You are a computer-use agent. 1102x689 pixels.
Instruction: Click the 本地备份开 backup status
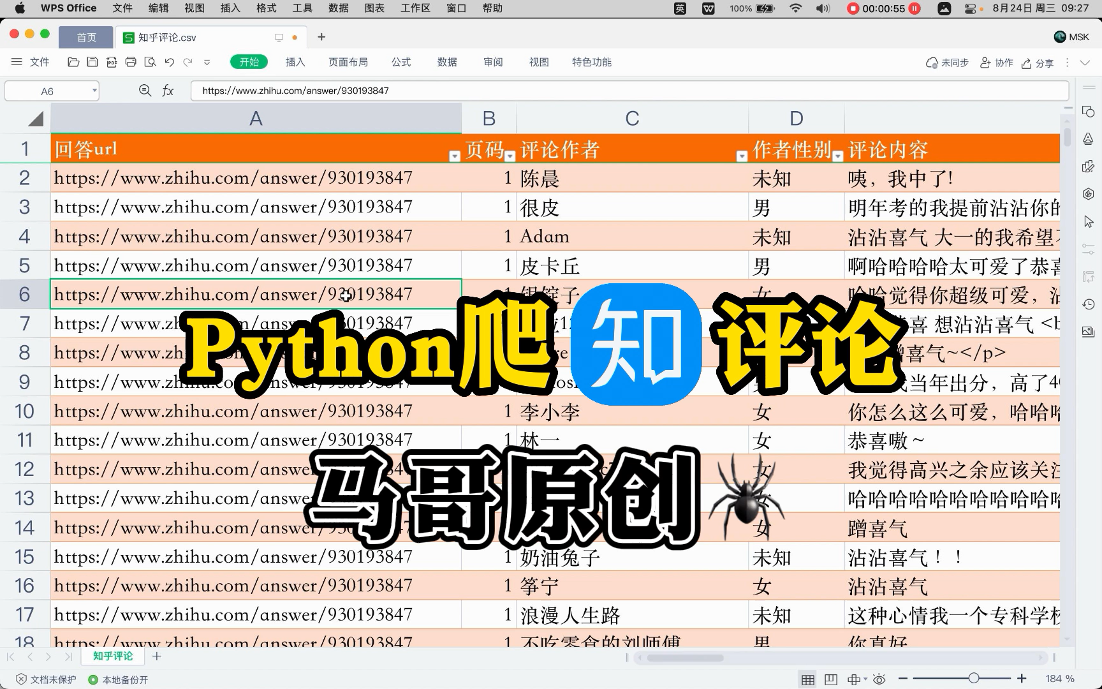click(119, 679)
